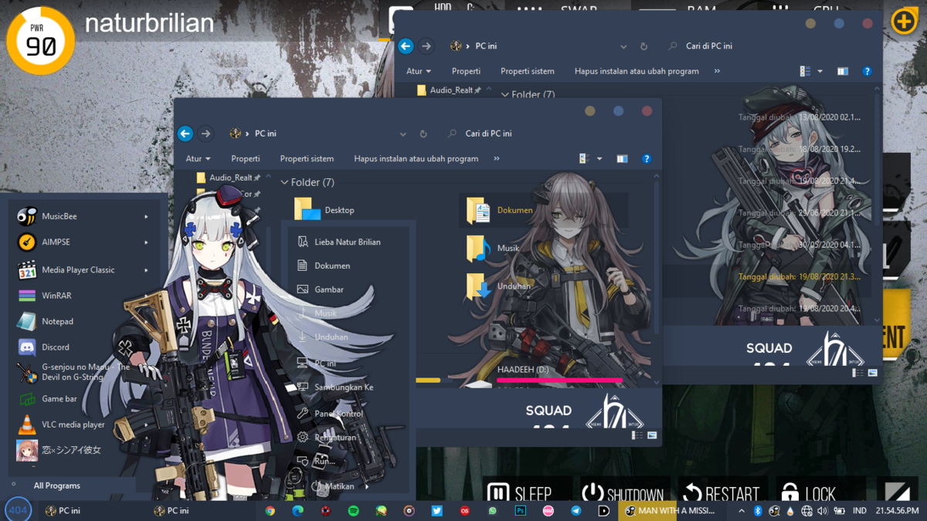Open Notepad from start menu
The height and width of the screenshot is (521, 927).
tap(83, 321)
